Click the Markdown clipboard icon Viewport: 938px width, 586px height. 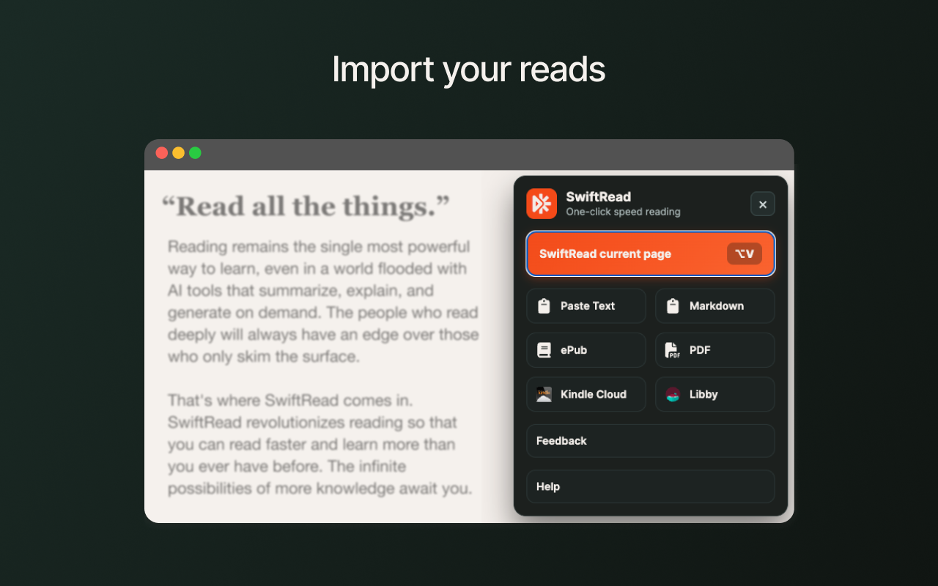click(x=673, y=306)
